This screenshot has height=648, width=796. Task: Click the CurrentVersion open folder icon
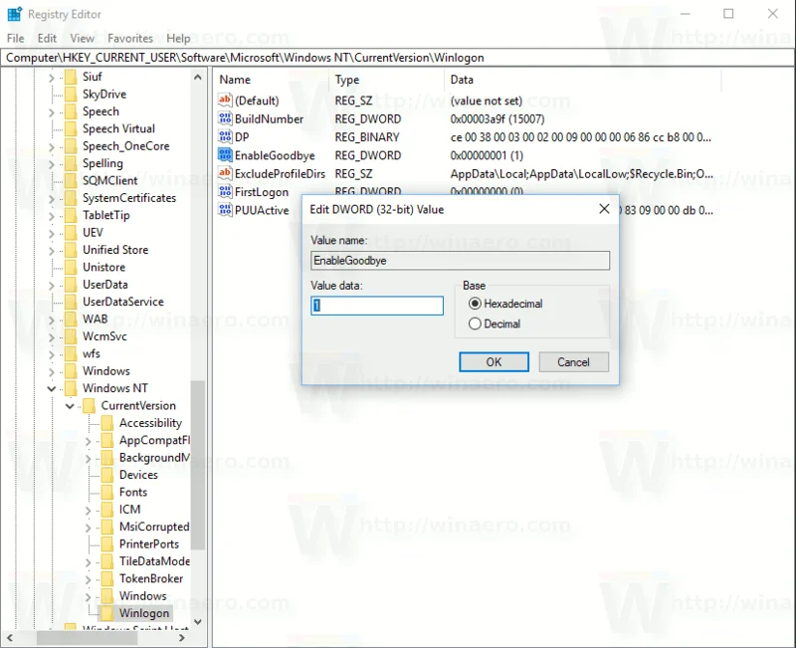90,405
